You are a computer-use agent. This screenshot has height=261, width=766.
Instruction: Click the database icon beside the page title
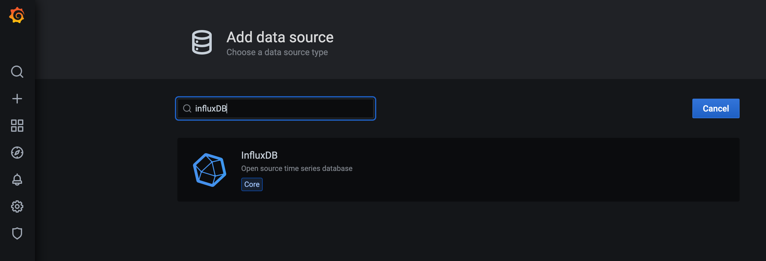(202, 42)
